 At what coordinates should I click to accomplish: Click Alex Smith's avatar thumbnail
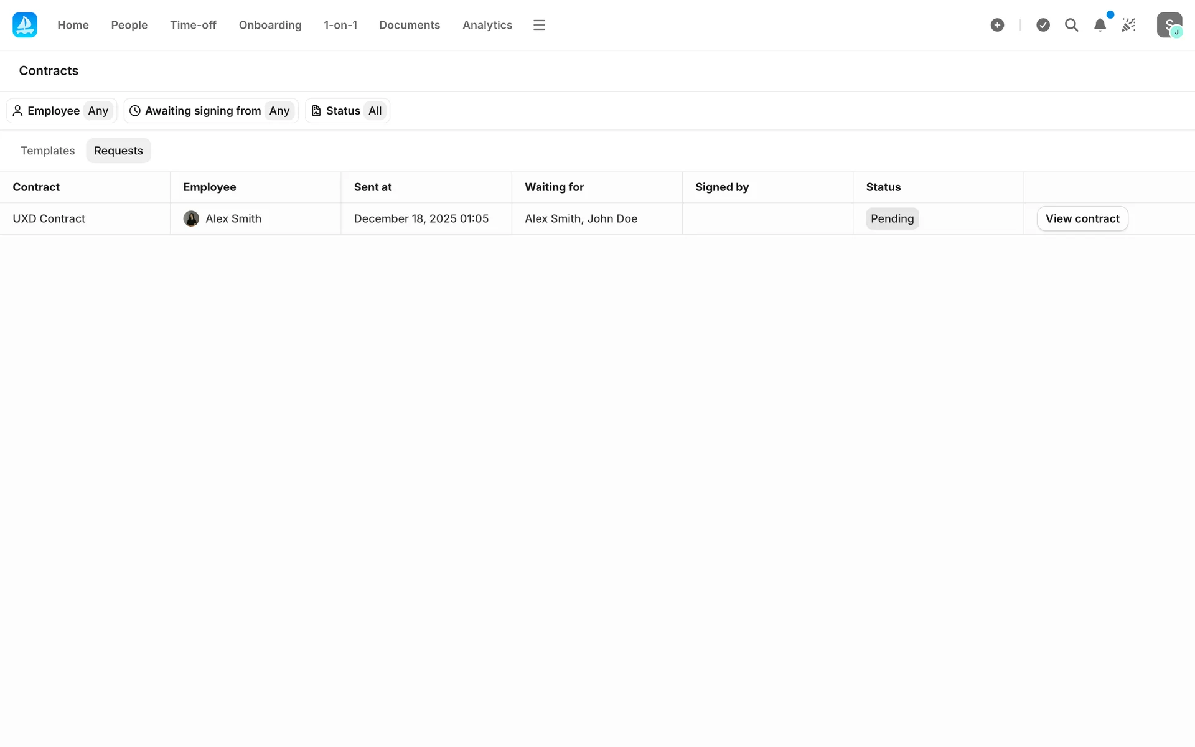(x=191, y=218)
